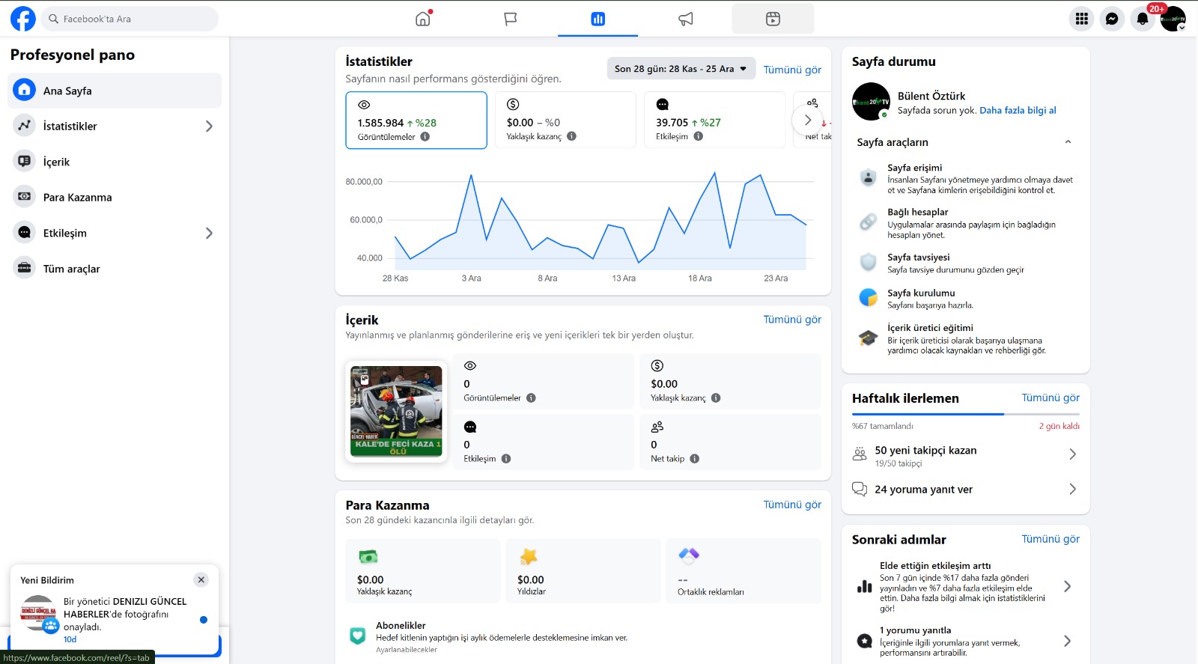The height and width of the screenshot is (664, 1198).
Task: Select Tüm araçlar in the sidebar
Action: click(x=71, y=269)
